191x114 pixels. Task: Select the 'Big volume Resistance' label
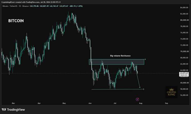coord(120,56)
